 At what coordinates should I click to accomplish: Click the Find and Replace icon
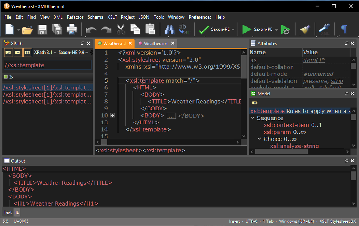[185, 29]
